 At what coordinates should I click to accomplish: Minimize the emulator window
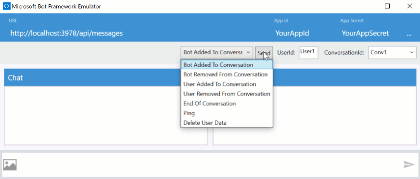click(x=365, y=6)
